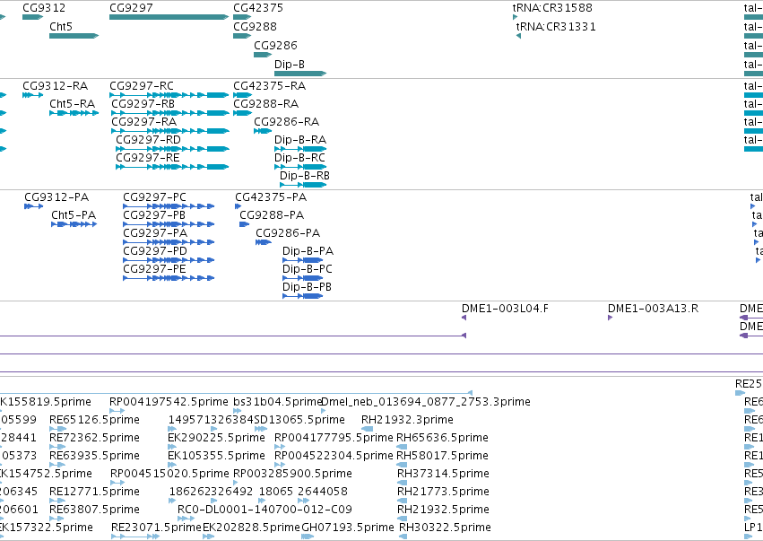
Task: Select the CG9312-RA transcript
Action: tap(32, 95)
